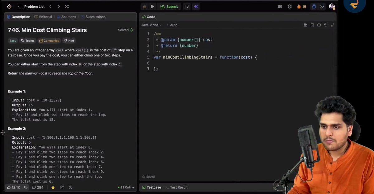Click 'The total cost is 15.' text

point(34,120)
